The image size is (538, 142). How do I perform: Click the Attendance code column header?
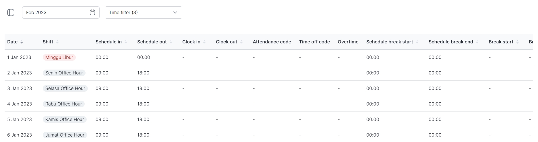(x=272, y=42)
